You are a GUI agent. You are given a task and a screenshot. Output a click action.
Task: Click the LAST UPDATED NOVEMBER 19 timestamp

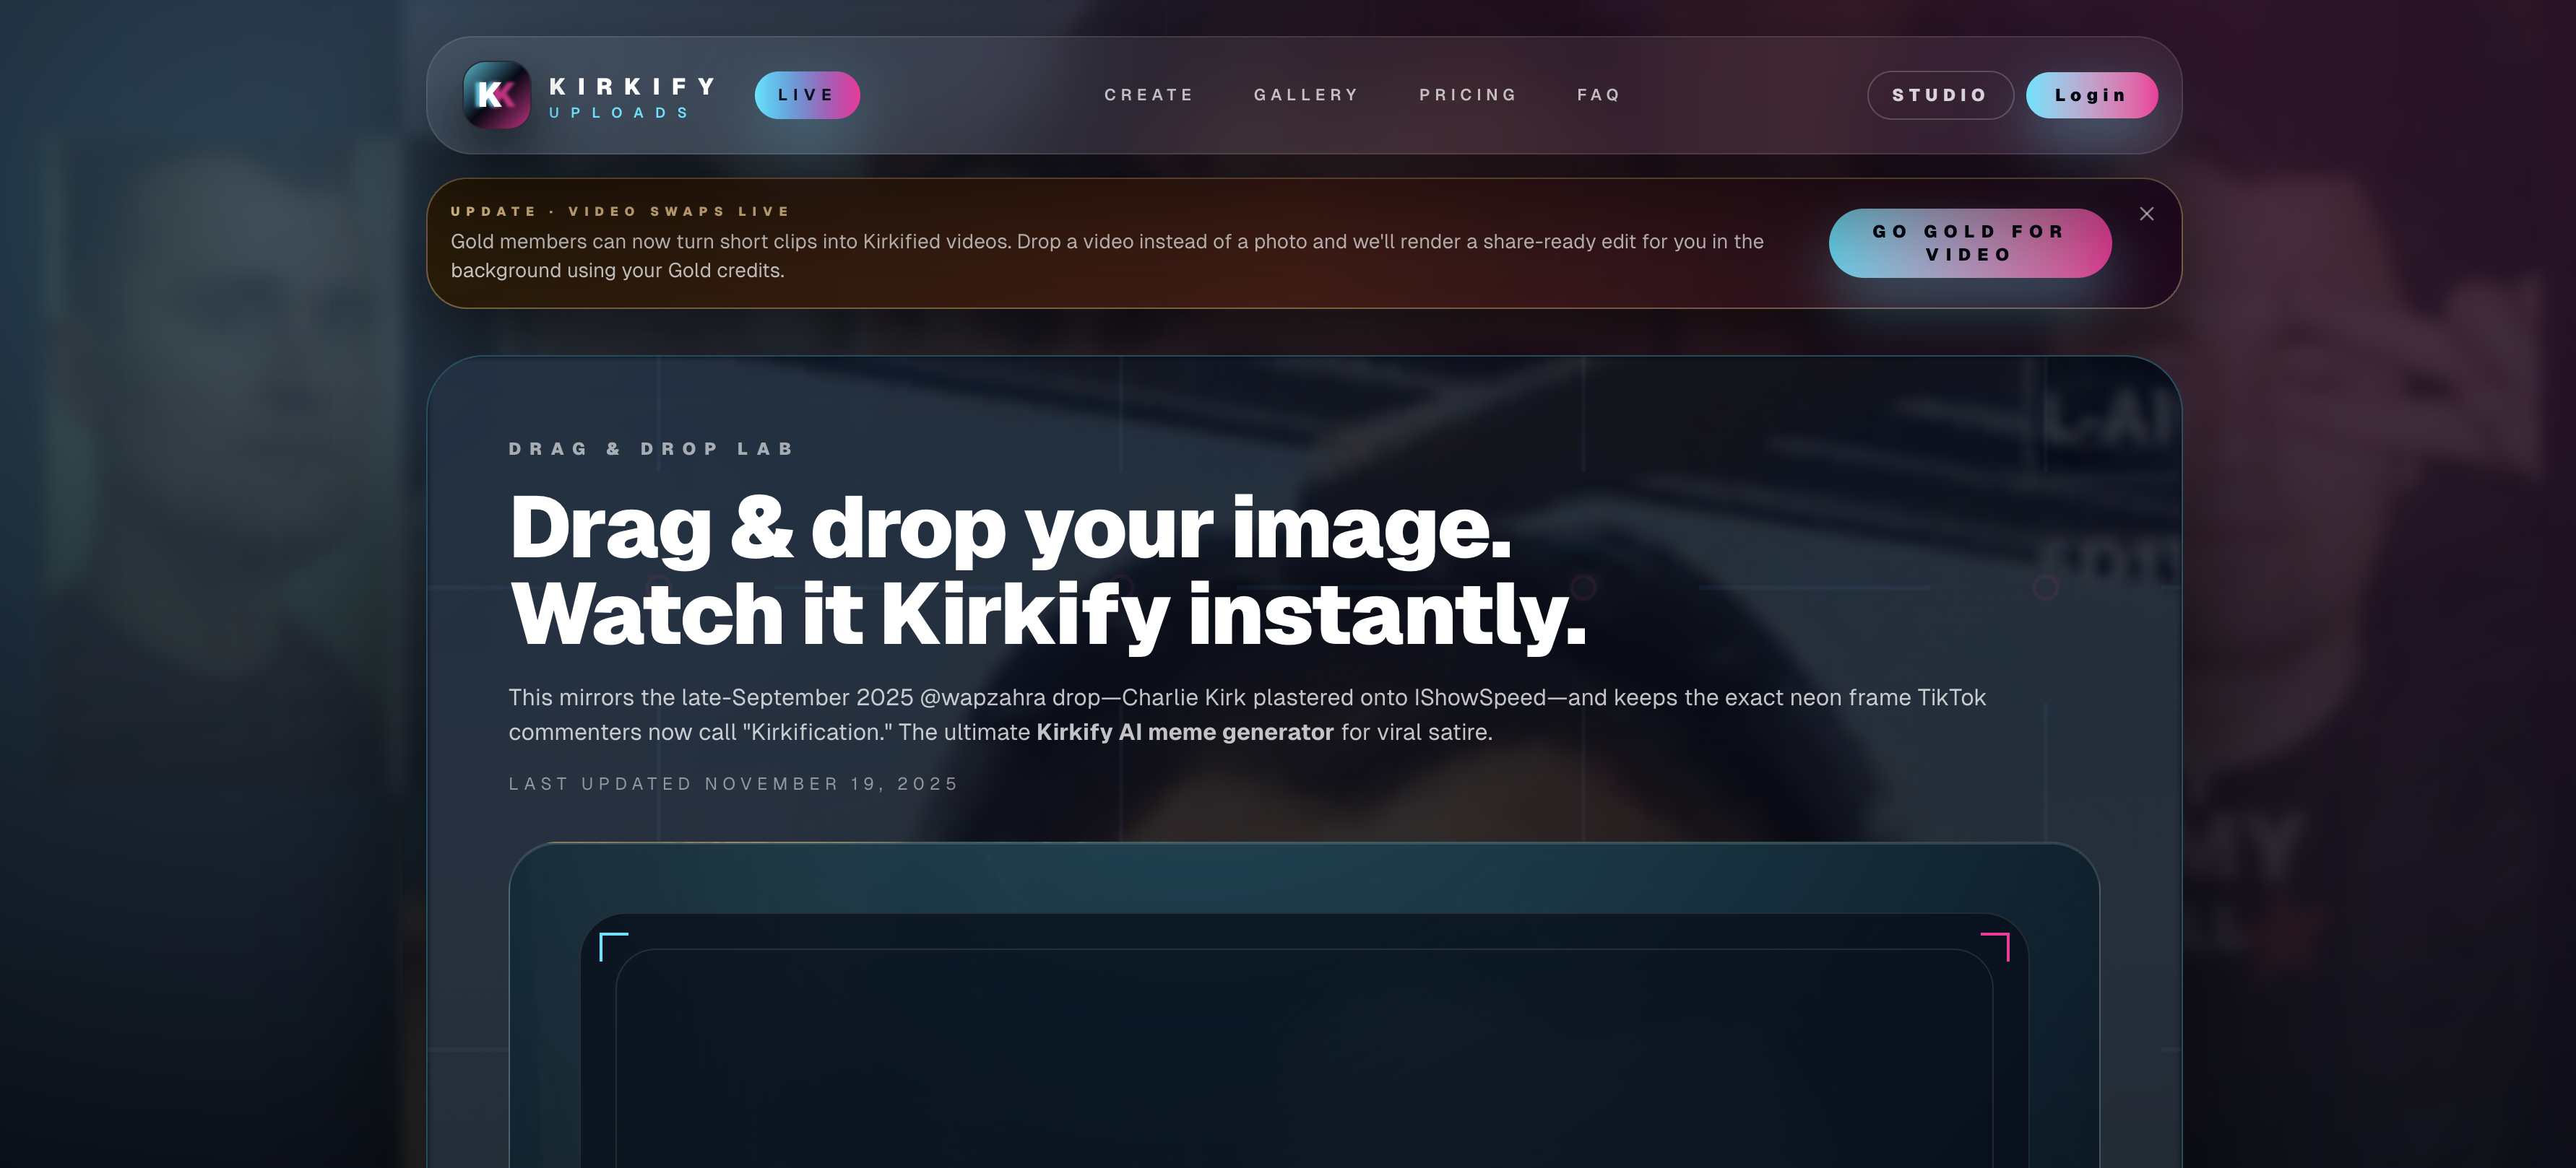732,783
